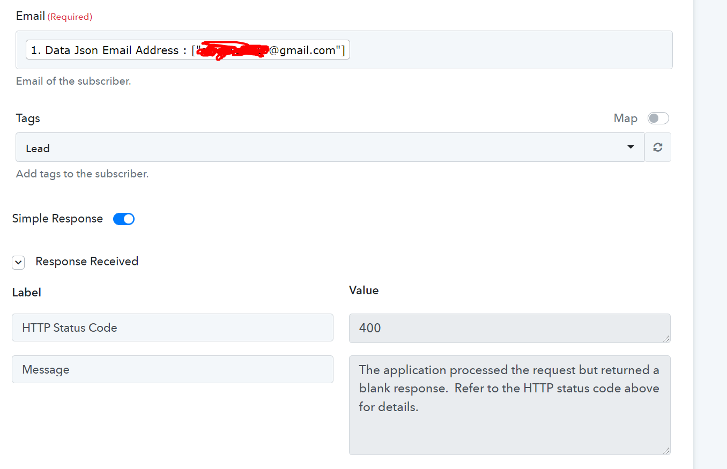Click empty area inside the Email field
This screenshot has height=469, width=727.
[509, 50]
